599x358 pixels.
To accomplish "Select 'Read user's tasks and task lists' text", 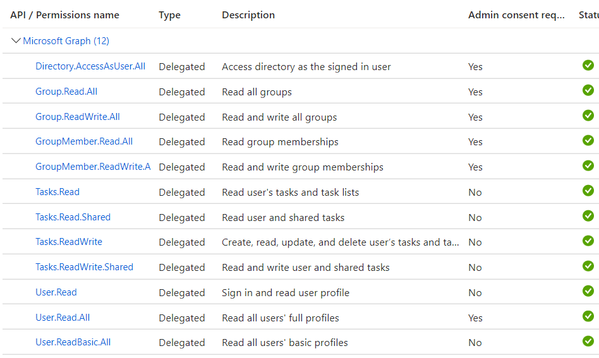I will [x=290, y=193].
